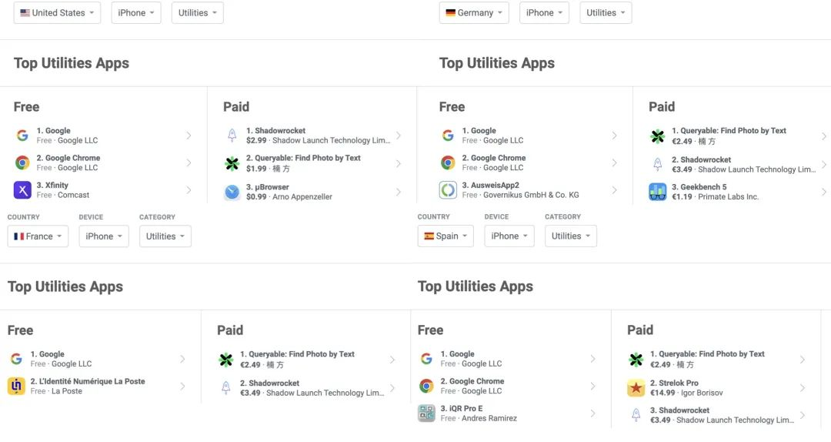
Task: Click the '€1.19 · Primate Labs Inc.' text
Action: [x=715, y=197]
